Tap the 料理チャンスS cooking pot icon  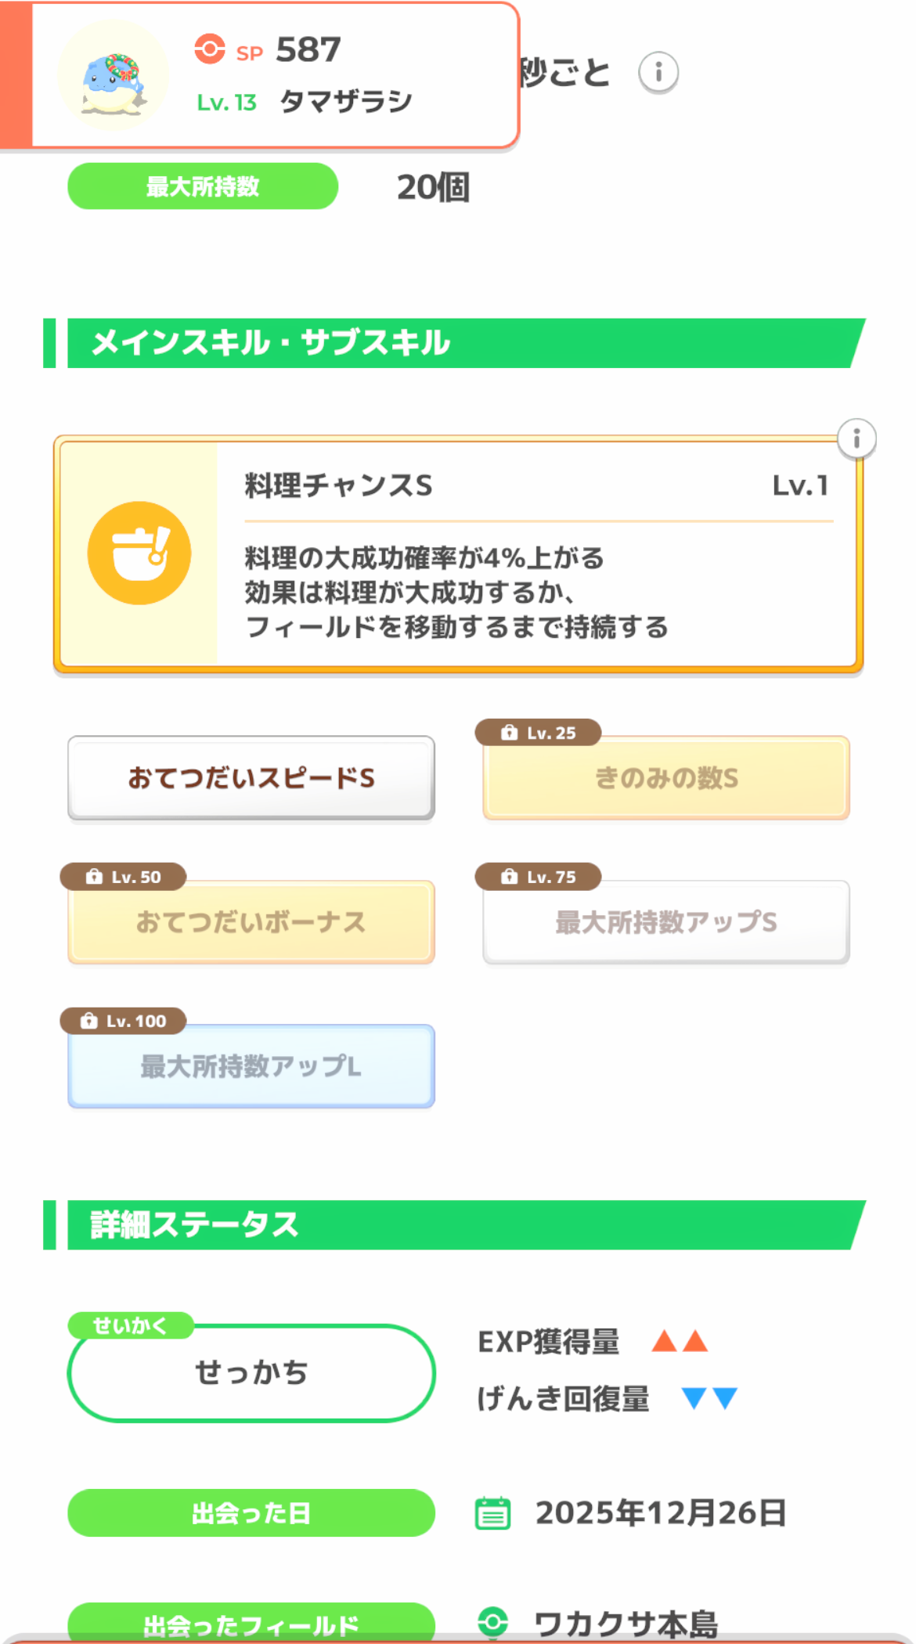point(139,553)
